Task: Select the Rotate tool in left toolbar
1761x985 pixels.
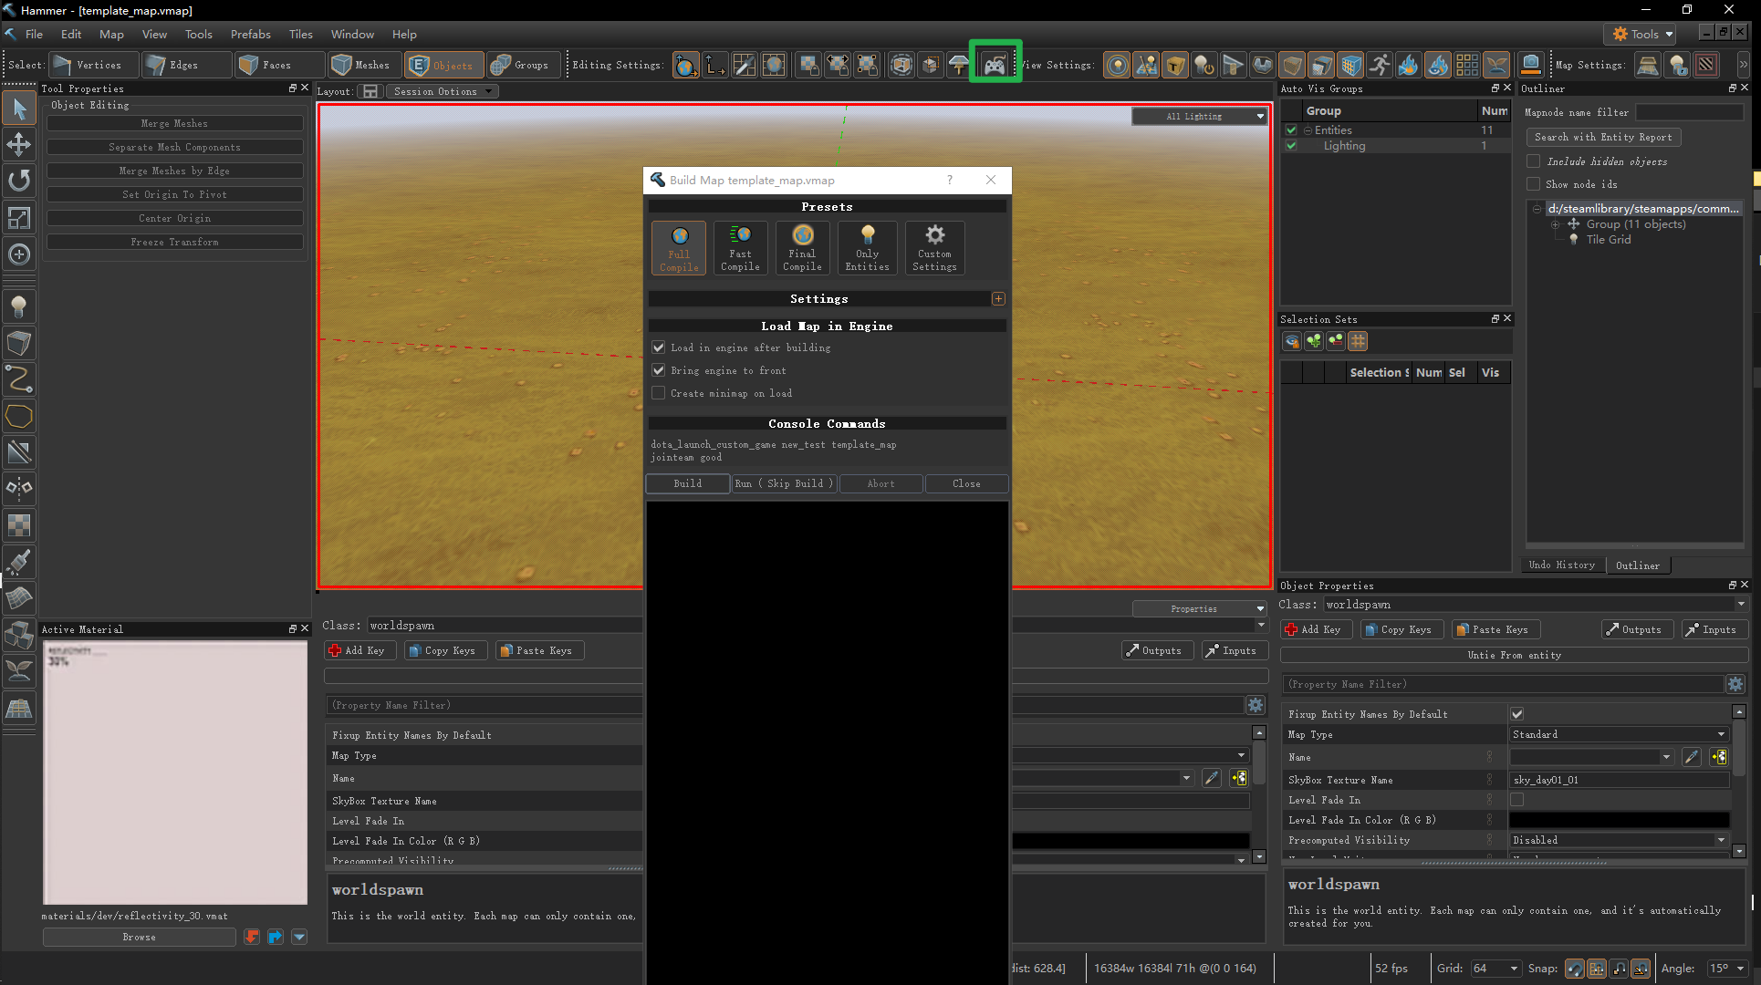Action: tap(19, 181)
